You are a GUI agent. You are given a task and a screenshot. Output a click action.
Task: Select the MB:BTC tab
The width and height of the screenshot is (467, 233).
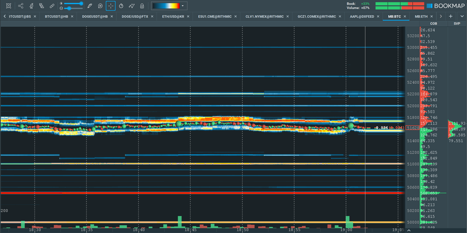coord(394,17)
